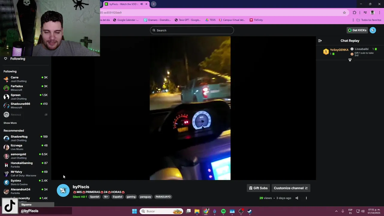Viewport: 384px width, 216px height.
Task: Collapse chat with the arrow icon beside Chat Replay
Action: tap(320, 41)
